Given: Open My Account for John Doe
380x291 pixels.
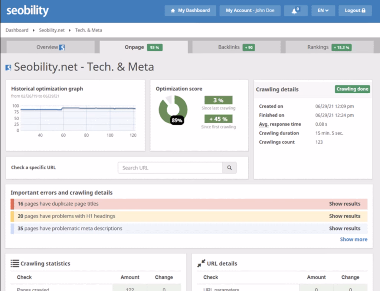Looking at the screenshot, I should click(x=250, y=10).
